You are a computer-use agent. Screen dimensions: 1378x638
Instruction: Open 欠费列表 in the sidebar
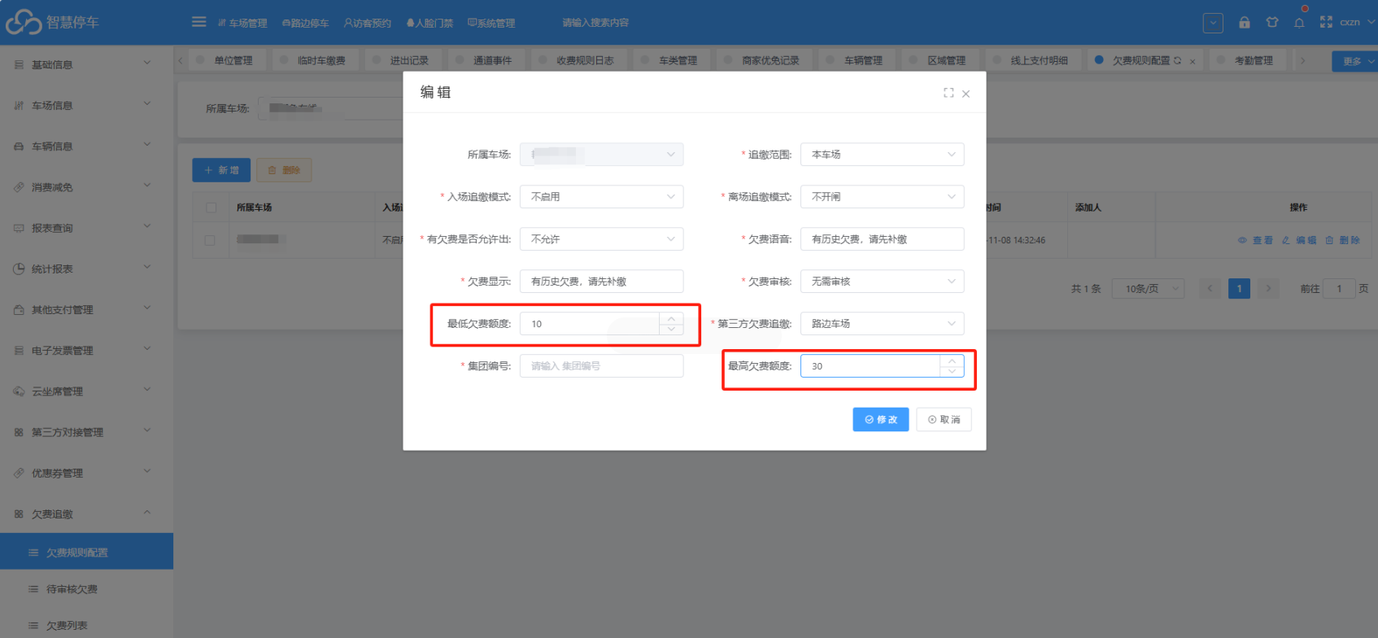86,625
